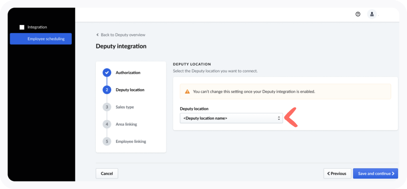Click the DEPUTY LOCATION section header
The height and width of the screenshot is (189, 407).
192,64
